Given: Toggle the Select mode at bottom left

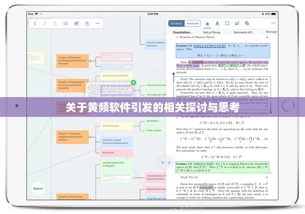Looking at the screenshot, I should click(x=38, y=188).
